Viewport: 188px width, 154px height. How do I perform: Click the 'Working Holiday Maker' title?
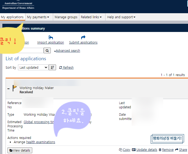(x=36, y=88)
